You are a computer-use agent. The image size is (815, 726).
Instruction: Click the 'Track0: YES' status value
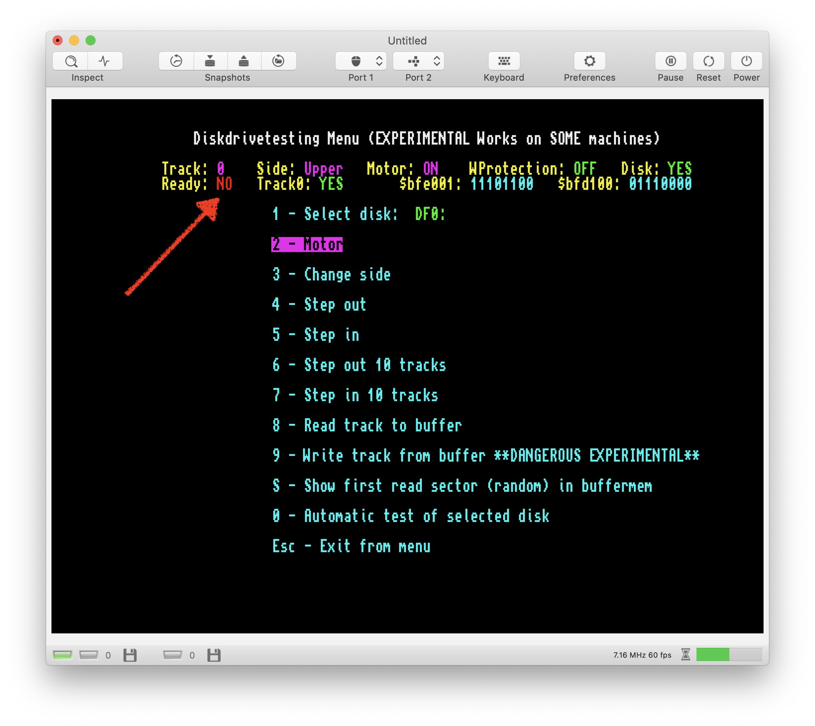click(300, 184)
